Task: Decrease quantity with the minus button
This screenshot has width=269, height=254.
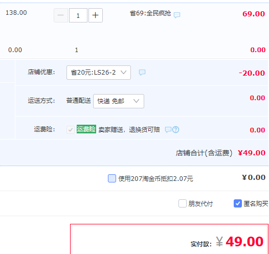Action: click(x=61, y=15)
